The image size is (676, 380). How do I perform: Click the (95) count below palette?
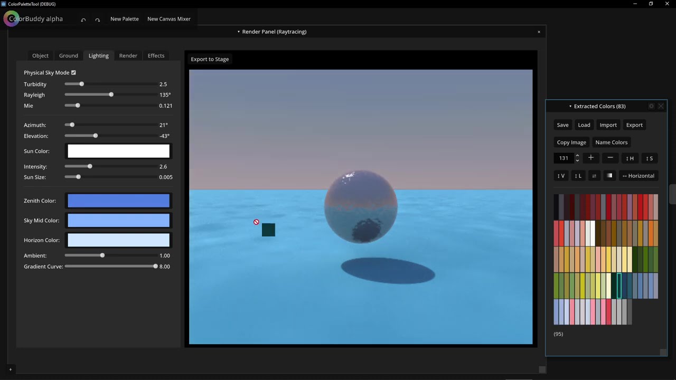558,334
